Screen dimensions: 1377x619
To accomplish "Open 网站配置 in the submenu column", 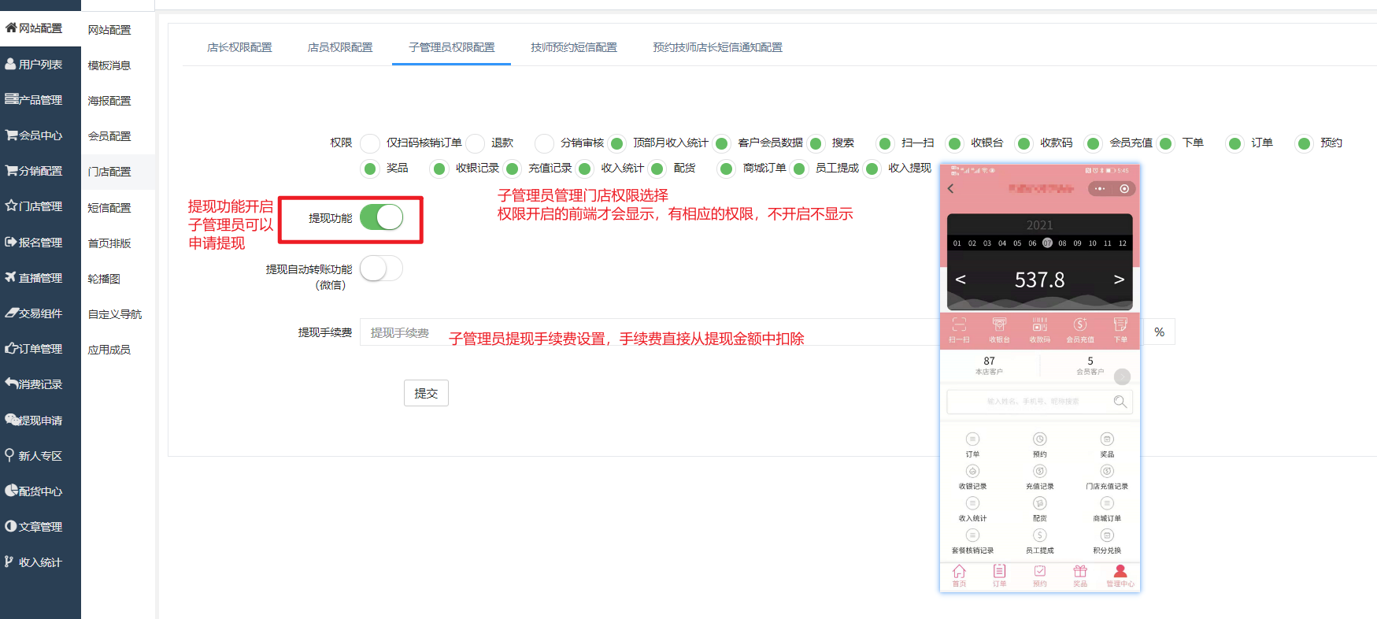I will 109,30.
